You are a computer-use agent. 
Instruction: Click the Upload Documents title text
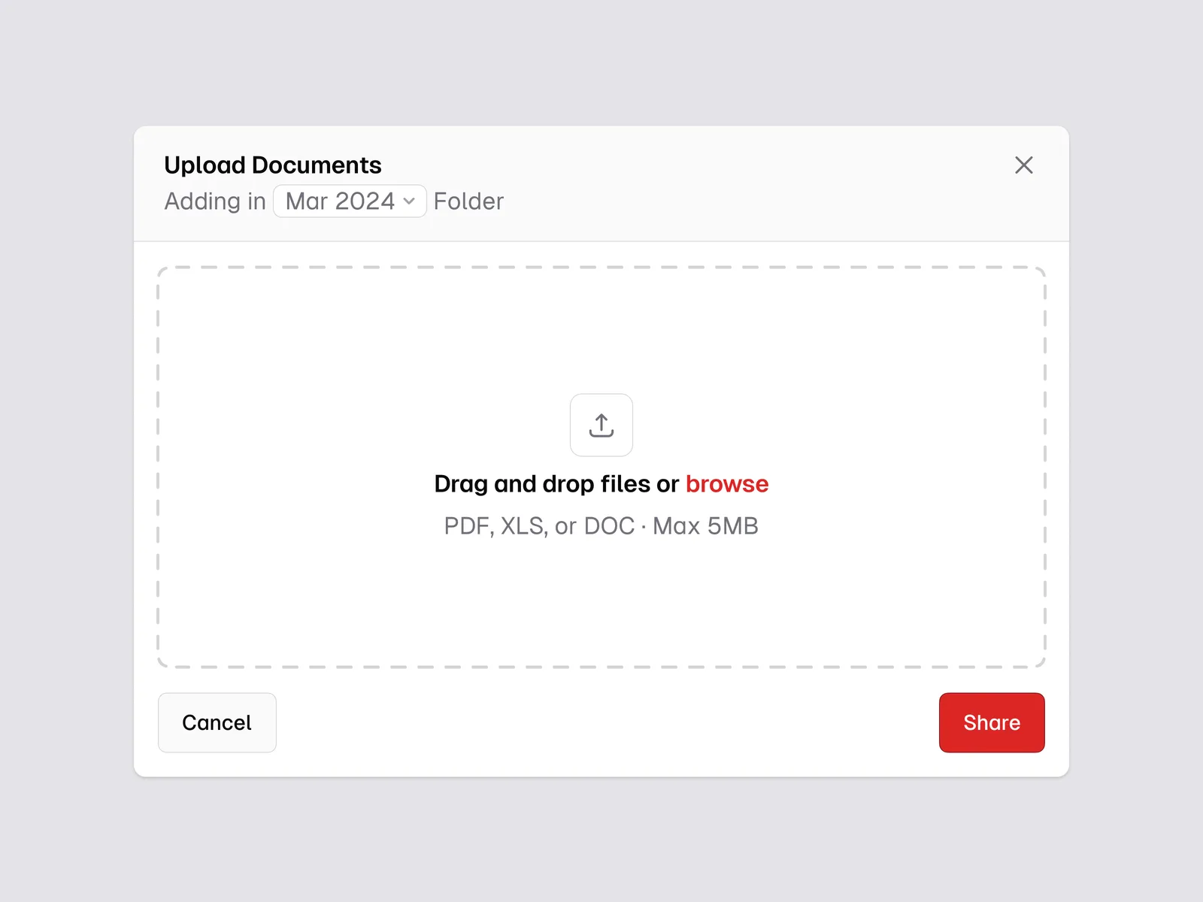pyautogui.click(x=273, y=165)
